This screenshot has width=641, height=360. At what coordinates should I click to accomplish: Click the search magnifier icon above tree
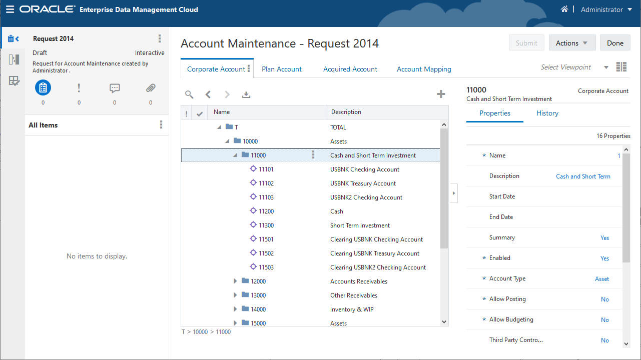(189, 94)
